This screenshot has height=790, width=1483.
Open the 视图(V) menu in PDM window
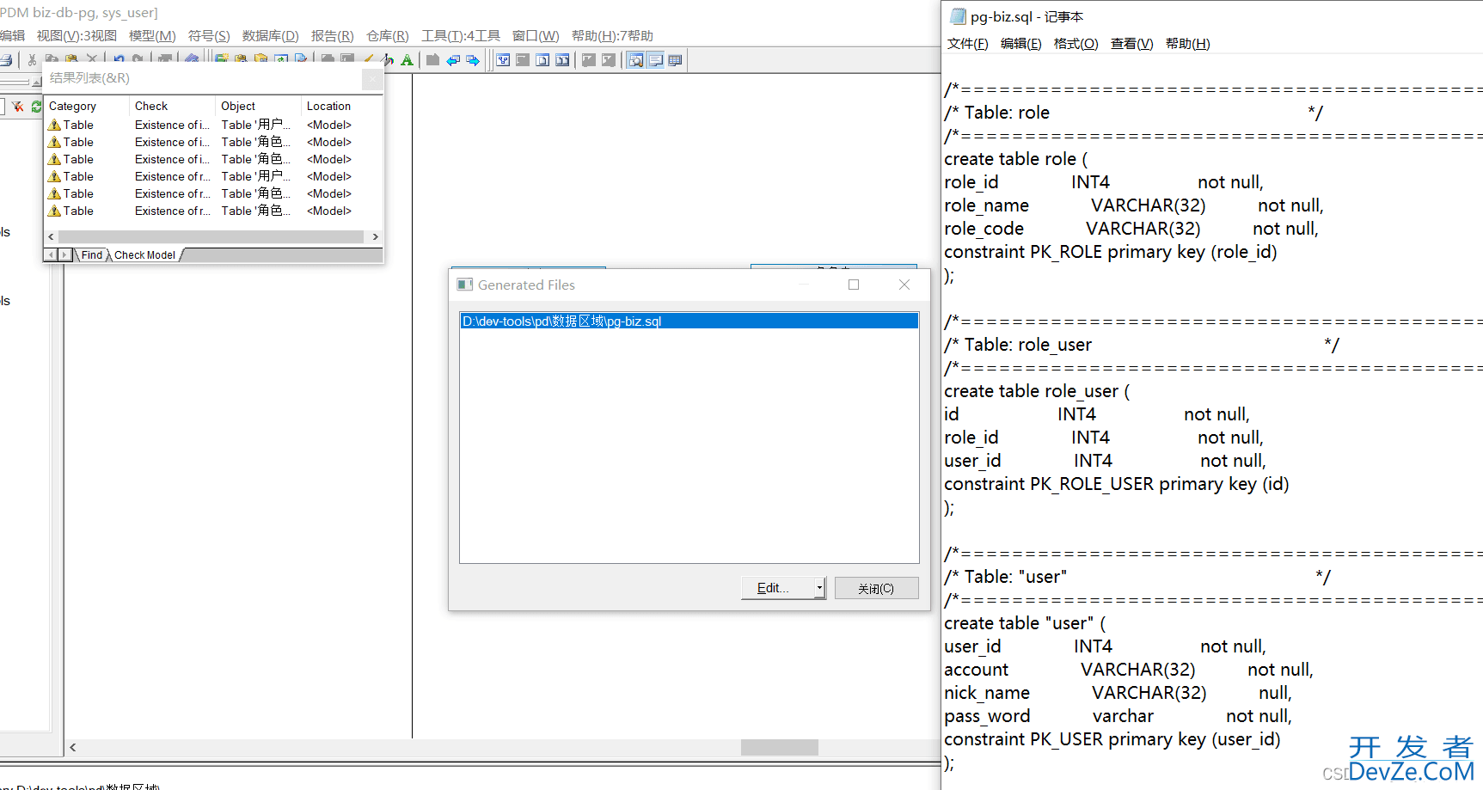pos(77,36)
